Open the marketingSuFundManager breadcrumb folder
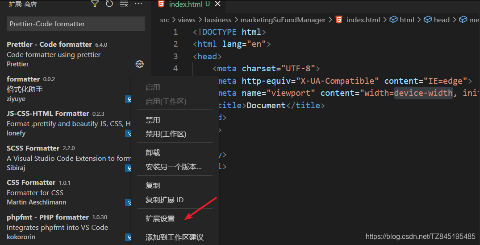 click(x=283, y=20)
